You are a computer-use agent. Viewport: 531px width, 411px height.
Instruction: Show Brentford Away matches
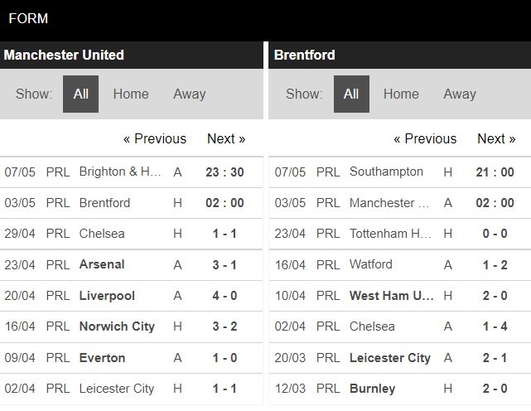[460, 94]
